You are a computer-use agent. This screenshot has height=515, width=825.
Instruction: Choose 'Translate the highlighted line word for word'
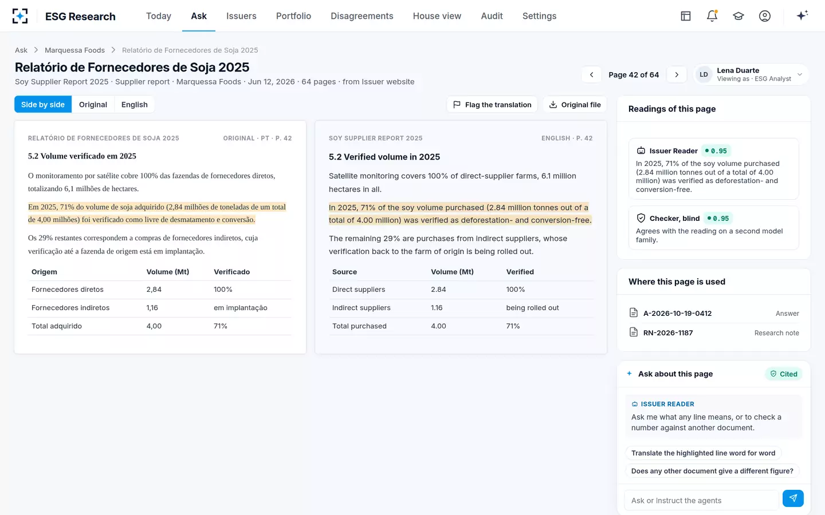click(703, 453)
